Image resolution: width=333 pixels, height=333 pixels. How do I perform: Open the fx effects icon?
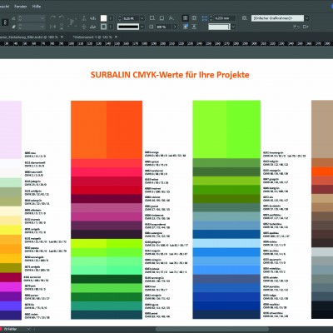click(x=171, y=18)
